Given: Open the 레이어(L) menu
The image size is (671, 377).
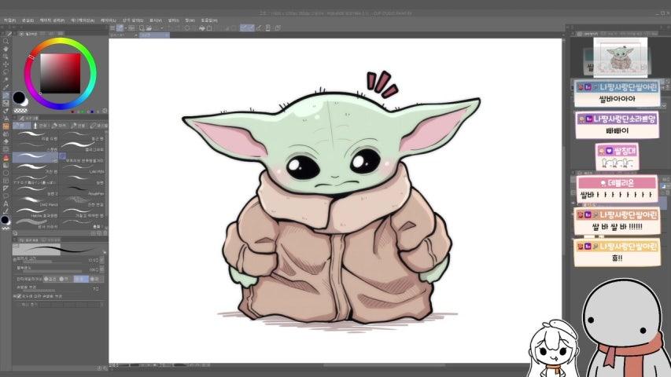Looking at the screenshot, I should point(109,20).
